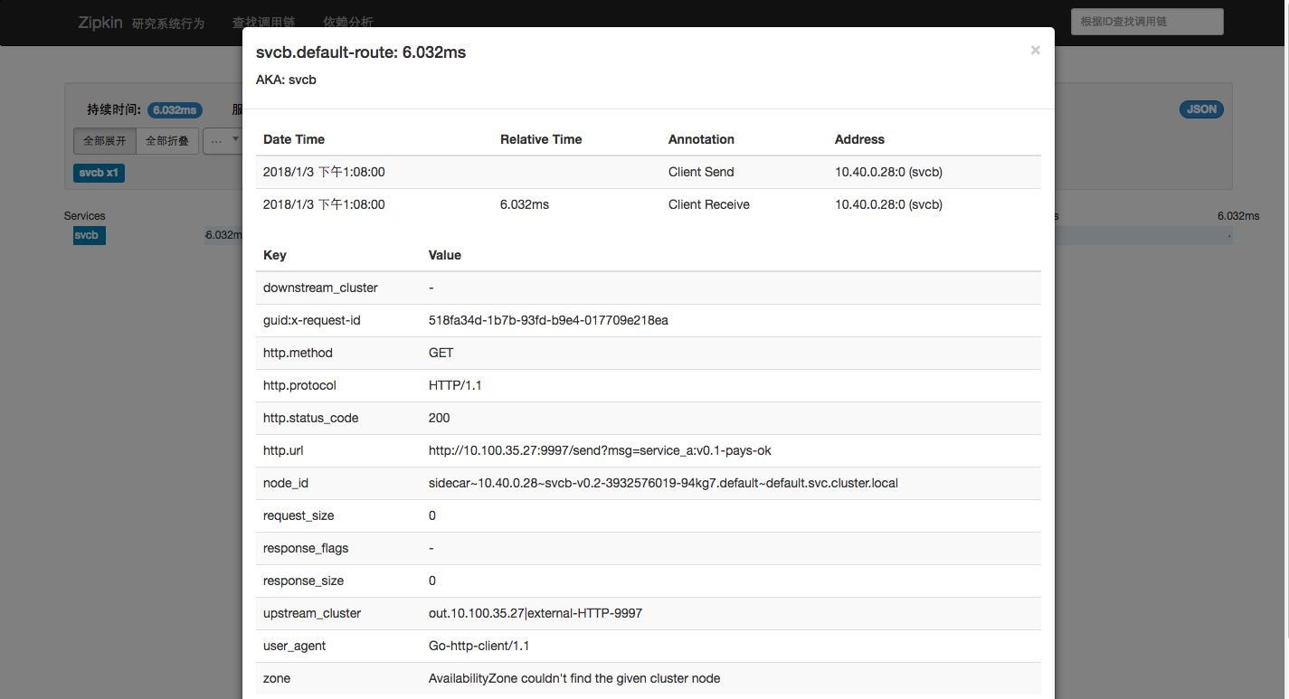Open the 查找调用链 navigation tab

click(x=263, y=23)
